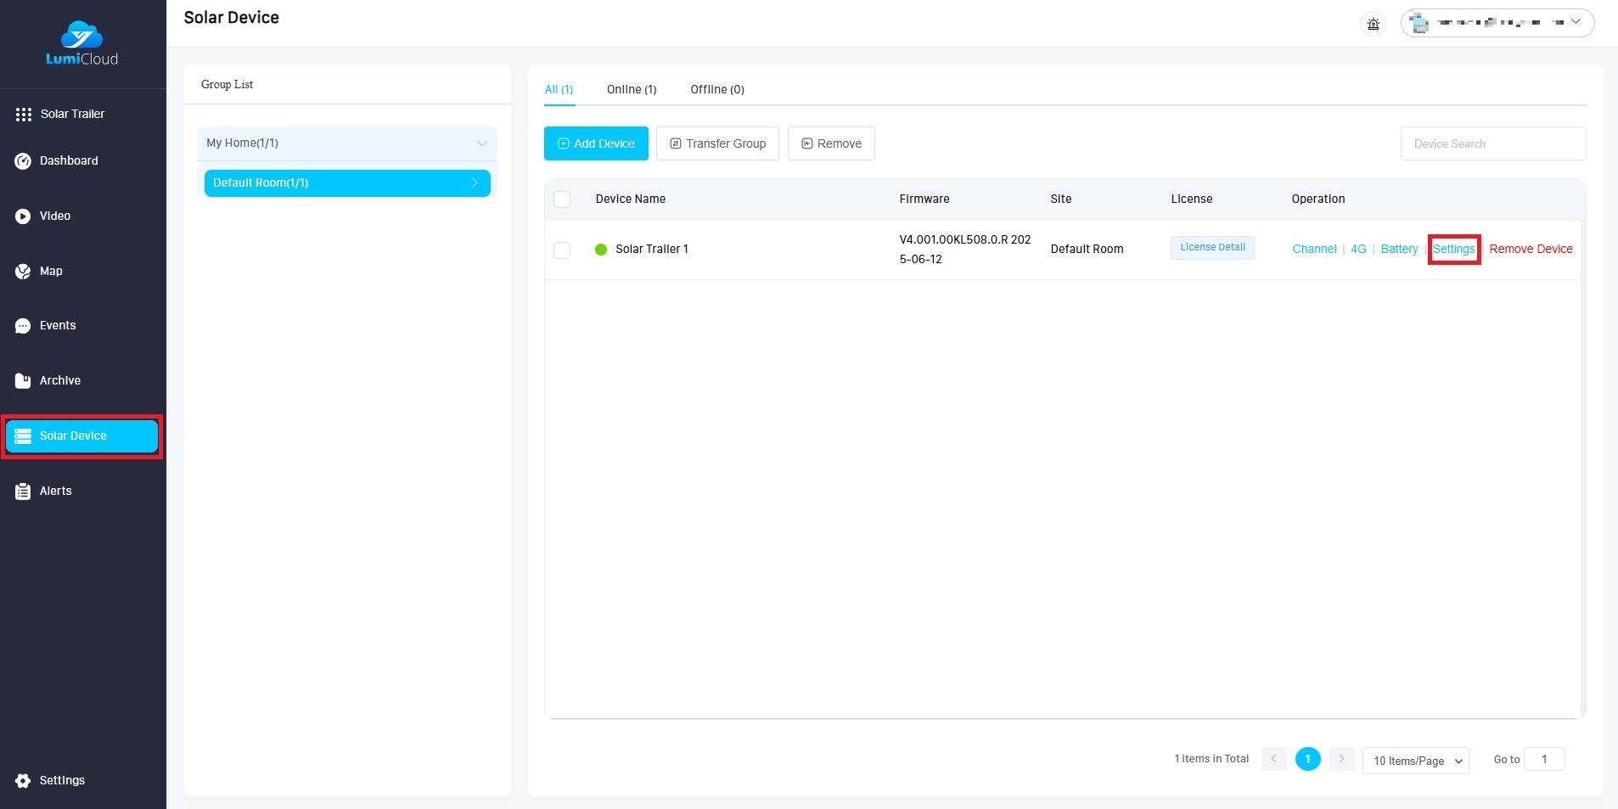Open the Archive folder icon
1618x809 pixels.
tap(23, 381)
